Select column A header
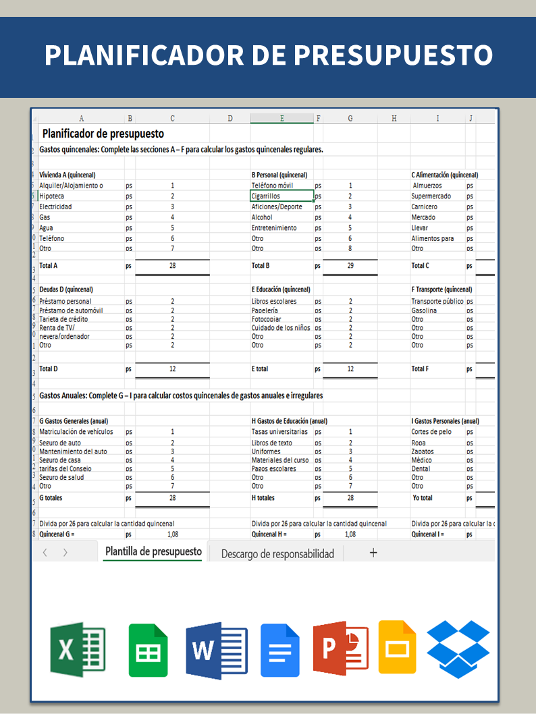This screenshot has width=536, height=714. (81, 118)
